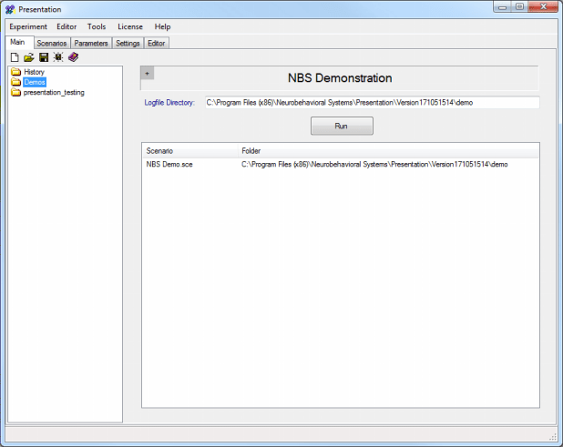563x447 pixels.
Task: Select History in the experiment tree
Action: coord(34,72)
